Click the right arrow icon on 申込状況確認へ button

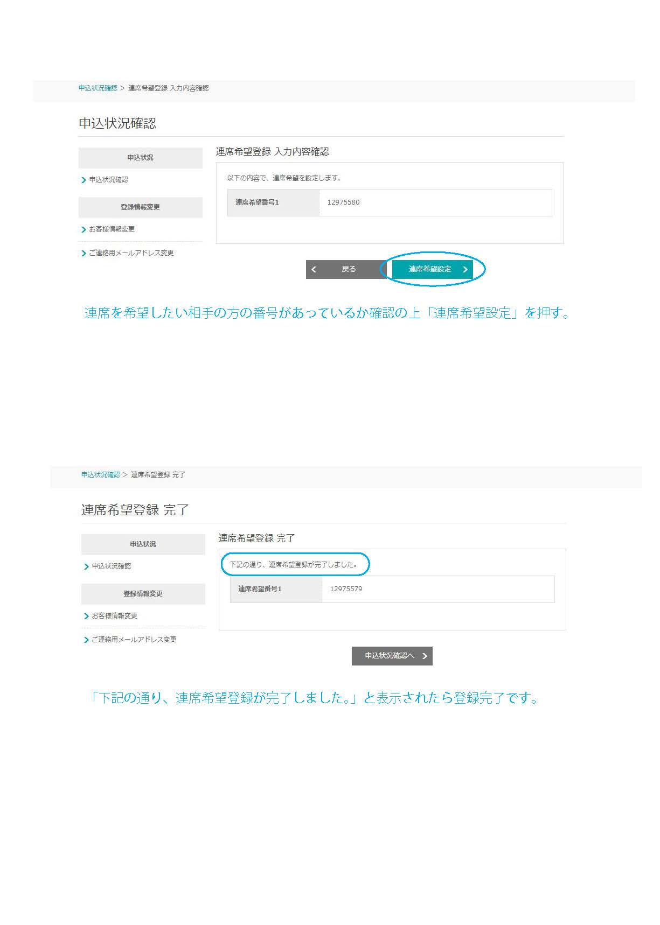pos(425,656)
